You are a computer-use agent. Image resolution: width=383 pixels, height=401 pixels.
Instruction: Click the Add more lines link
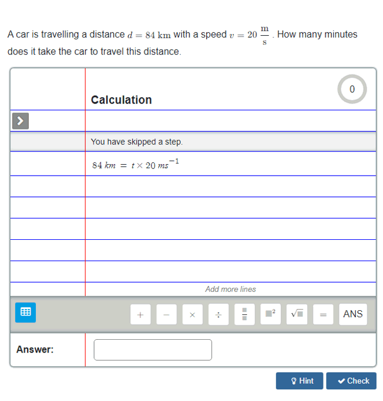(x=230, y=289)
